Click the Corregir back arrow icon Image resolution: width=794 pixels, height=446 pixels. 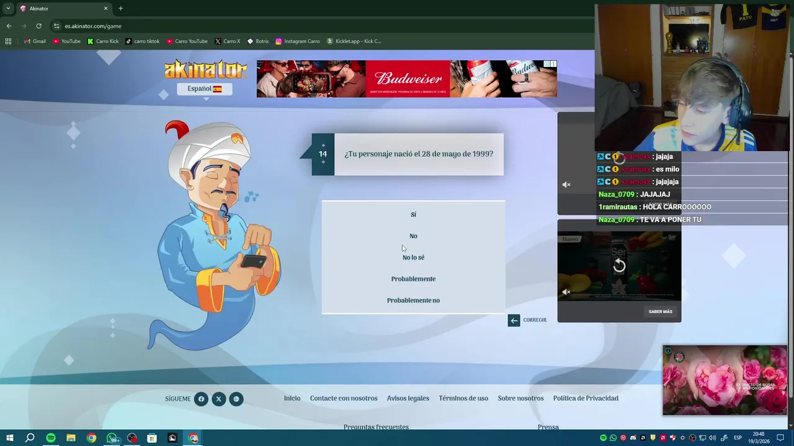click(514, 320)
